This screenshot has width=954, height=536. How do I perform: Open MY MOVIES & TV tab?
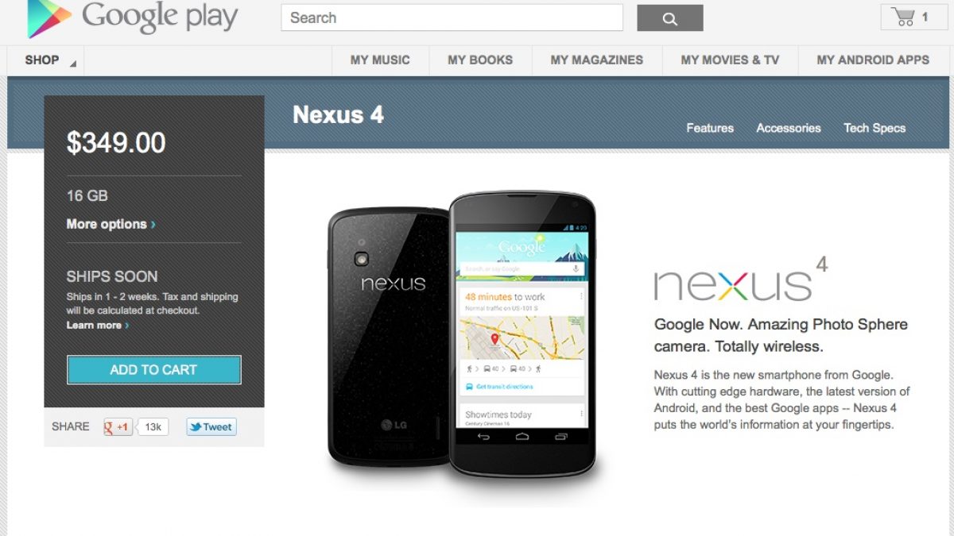click(730, 60)
